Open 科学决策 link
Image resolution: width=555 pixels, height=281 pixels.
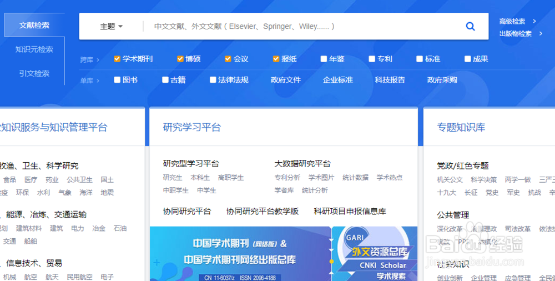(x=483, y=180)
